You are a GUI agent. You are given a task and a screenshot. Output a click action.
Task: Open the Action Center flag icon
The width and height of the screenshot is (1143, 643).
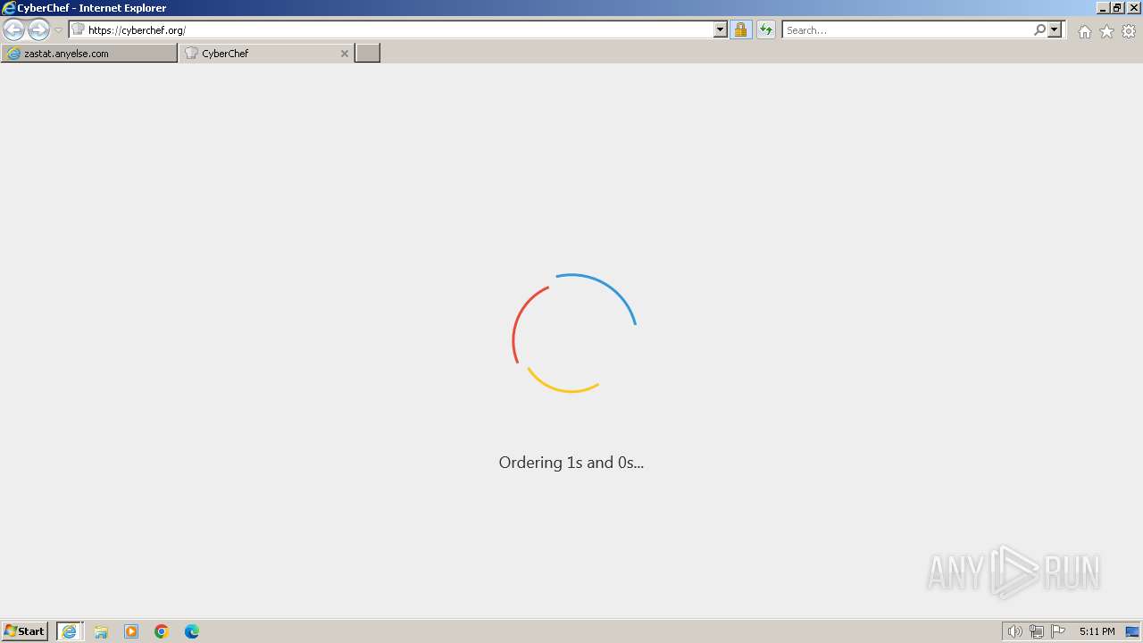[x=1058, y=631]
